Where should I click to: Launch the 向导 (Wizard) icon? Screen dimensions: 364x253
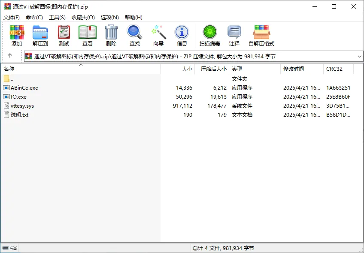(158, 34)
